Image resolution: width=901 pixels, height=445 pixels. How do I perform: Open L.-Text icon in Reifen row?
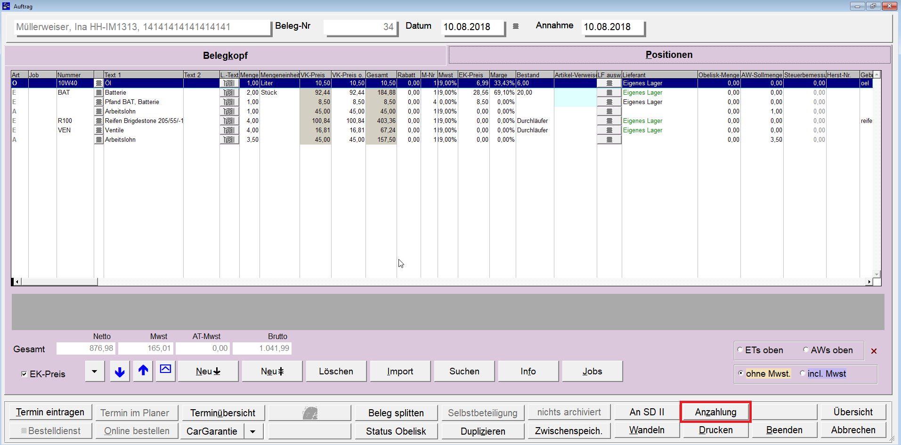click(x=229, y=121)
